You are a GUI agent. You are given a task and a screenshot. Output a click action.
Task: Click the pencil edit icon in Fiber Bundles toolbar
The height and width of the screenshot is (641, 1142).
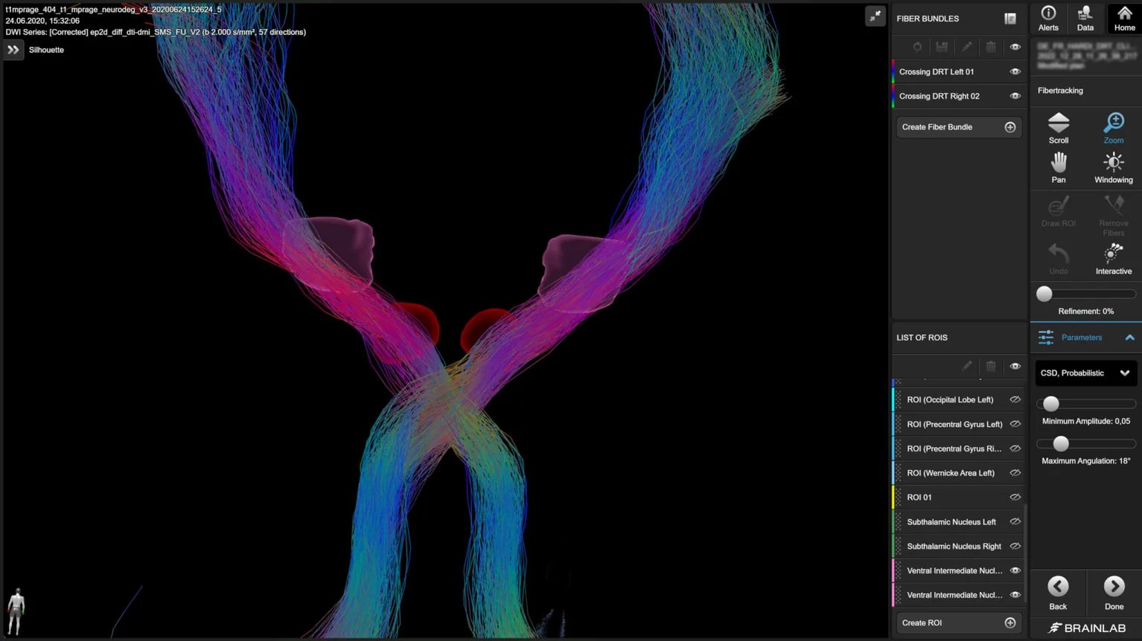pyautogui.click(x=966, y=47)
